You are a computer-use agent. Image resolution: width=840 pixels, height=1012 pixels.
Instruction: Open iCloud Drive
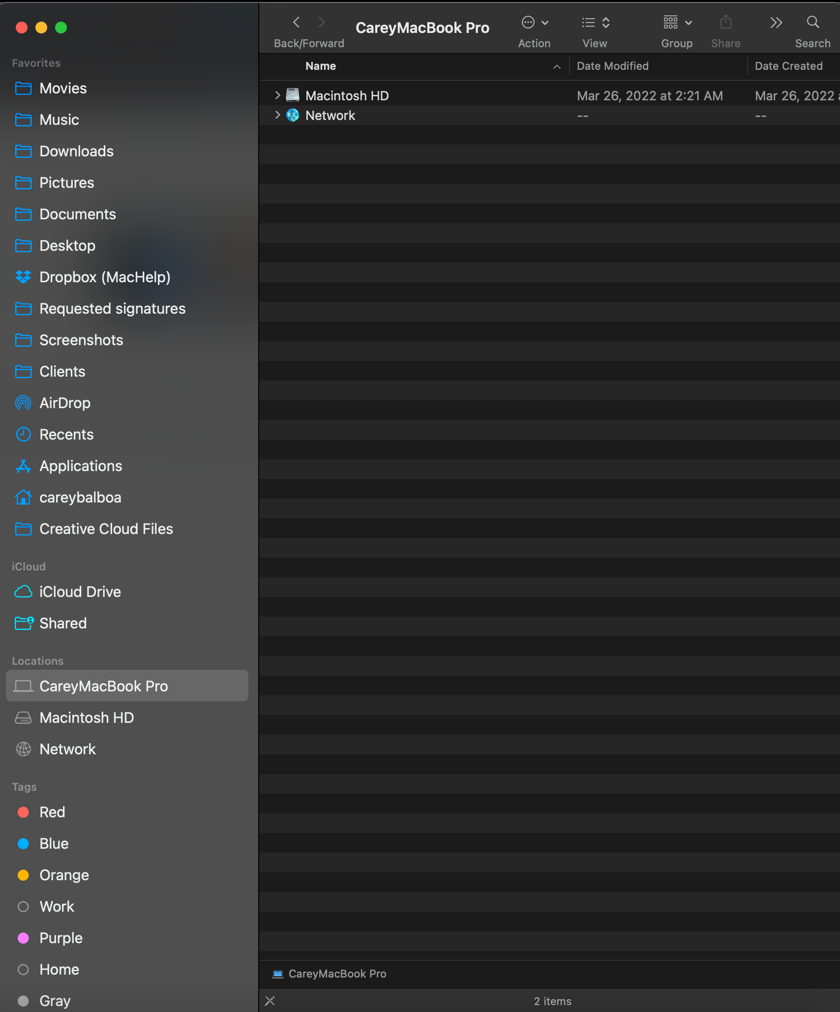[x=127, y=592]
